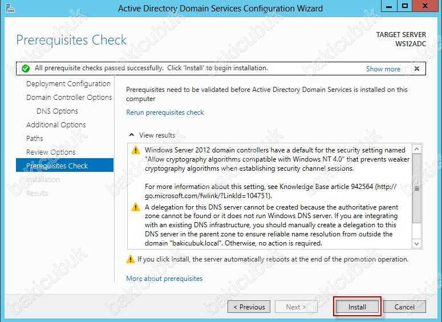442x322 pixels.
Task: Go to the Deployment Configuration step
Action: tap(68, 84)
